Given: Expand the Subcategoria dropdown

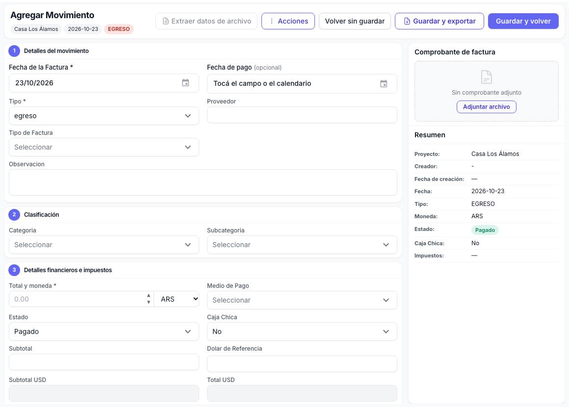Looking at the screenshot, I should point(302,245).
